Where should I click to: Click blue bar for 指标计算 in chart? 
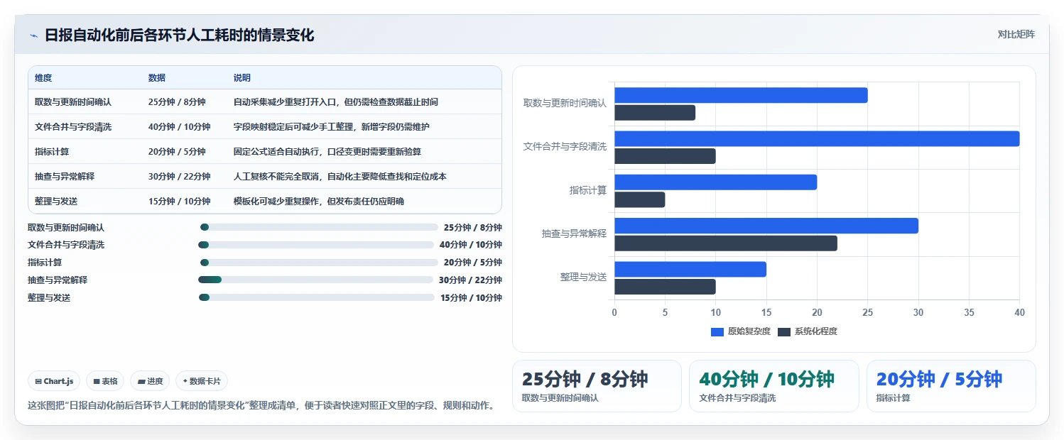[715, 182]
